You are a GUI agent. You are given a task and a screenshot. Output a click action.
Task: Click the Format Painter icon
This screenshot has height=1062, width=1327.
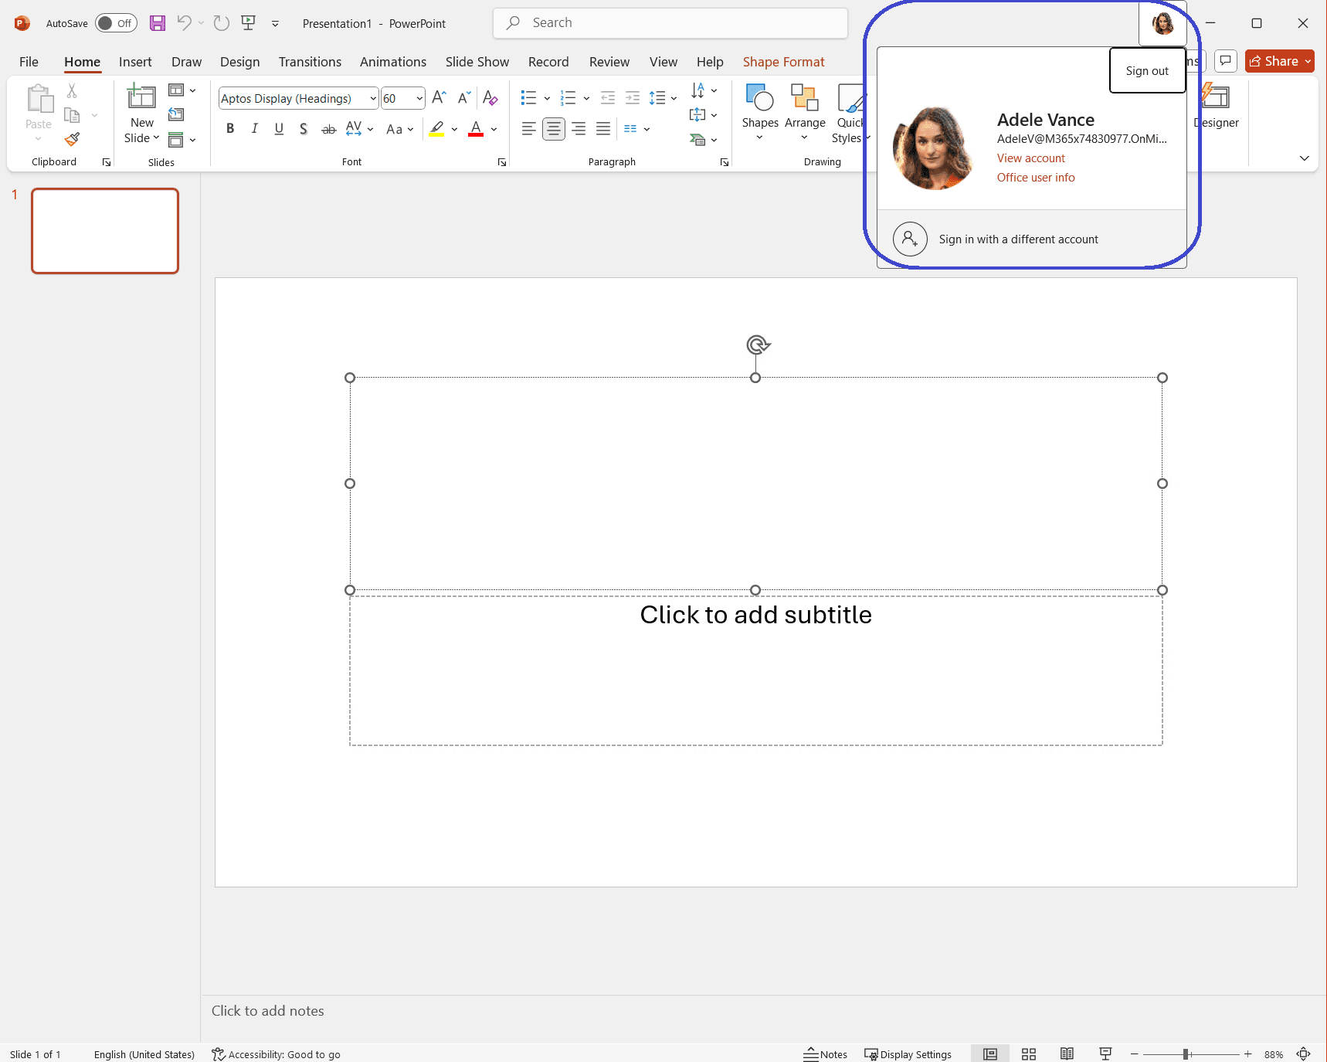(x=72, y=139)
